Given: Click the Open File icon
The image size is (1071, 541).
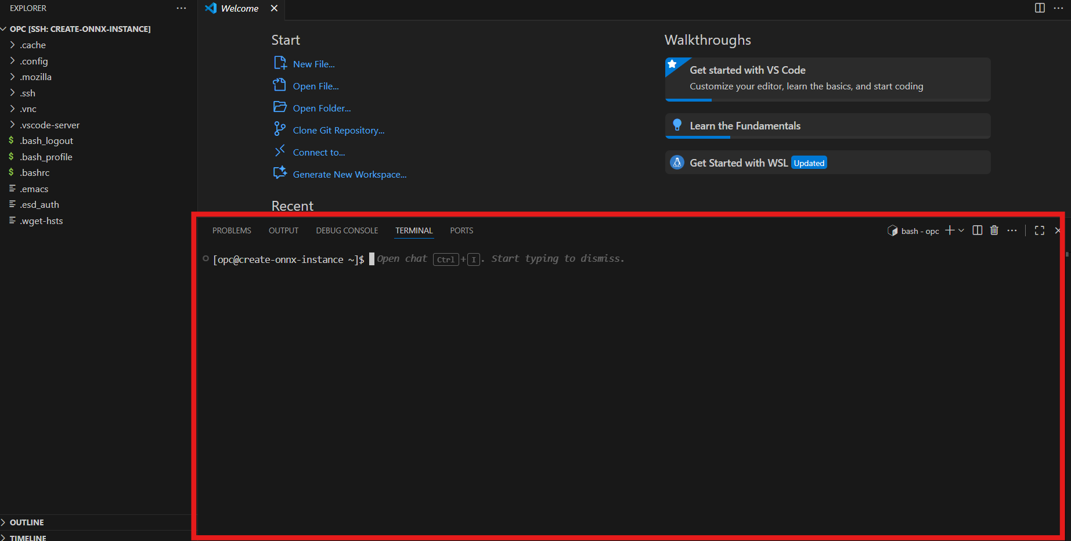Looking at the screenshot, I should (x=280, y=85).
